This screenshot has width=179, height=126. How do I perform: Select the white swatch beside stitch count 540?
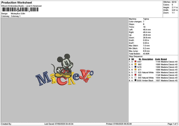click(x=135, y=78)
